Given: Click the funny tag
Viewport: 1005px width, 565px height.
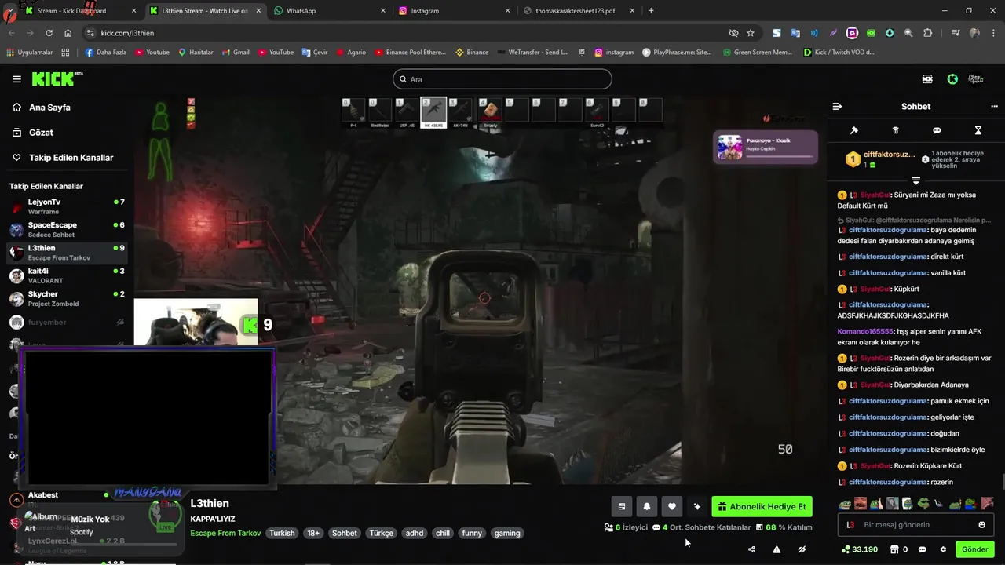Looking at the screenshot, I should (472, 533).
